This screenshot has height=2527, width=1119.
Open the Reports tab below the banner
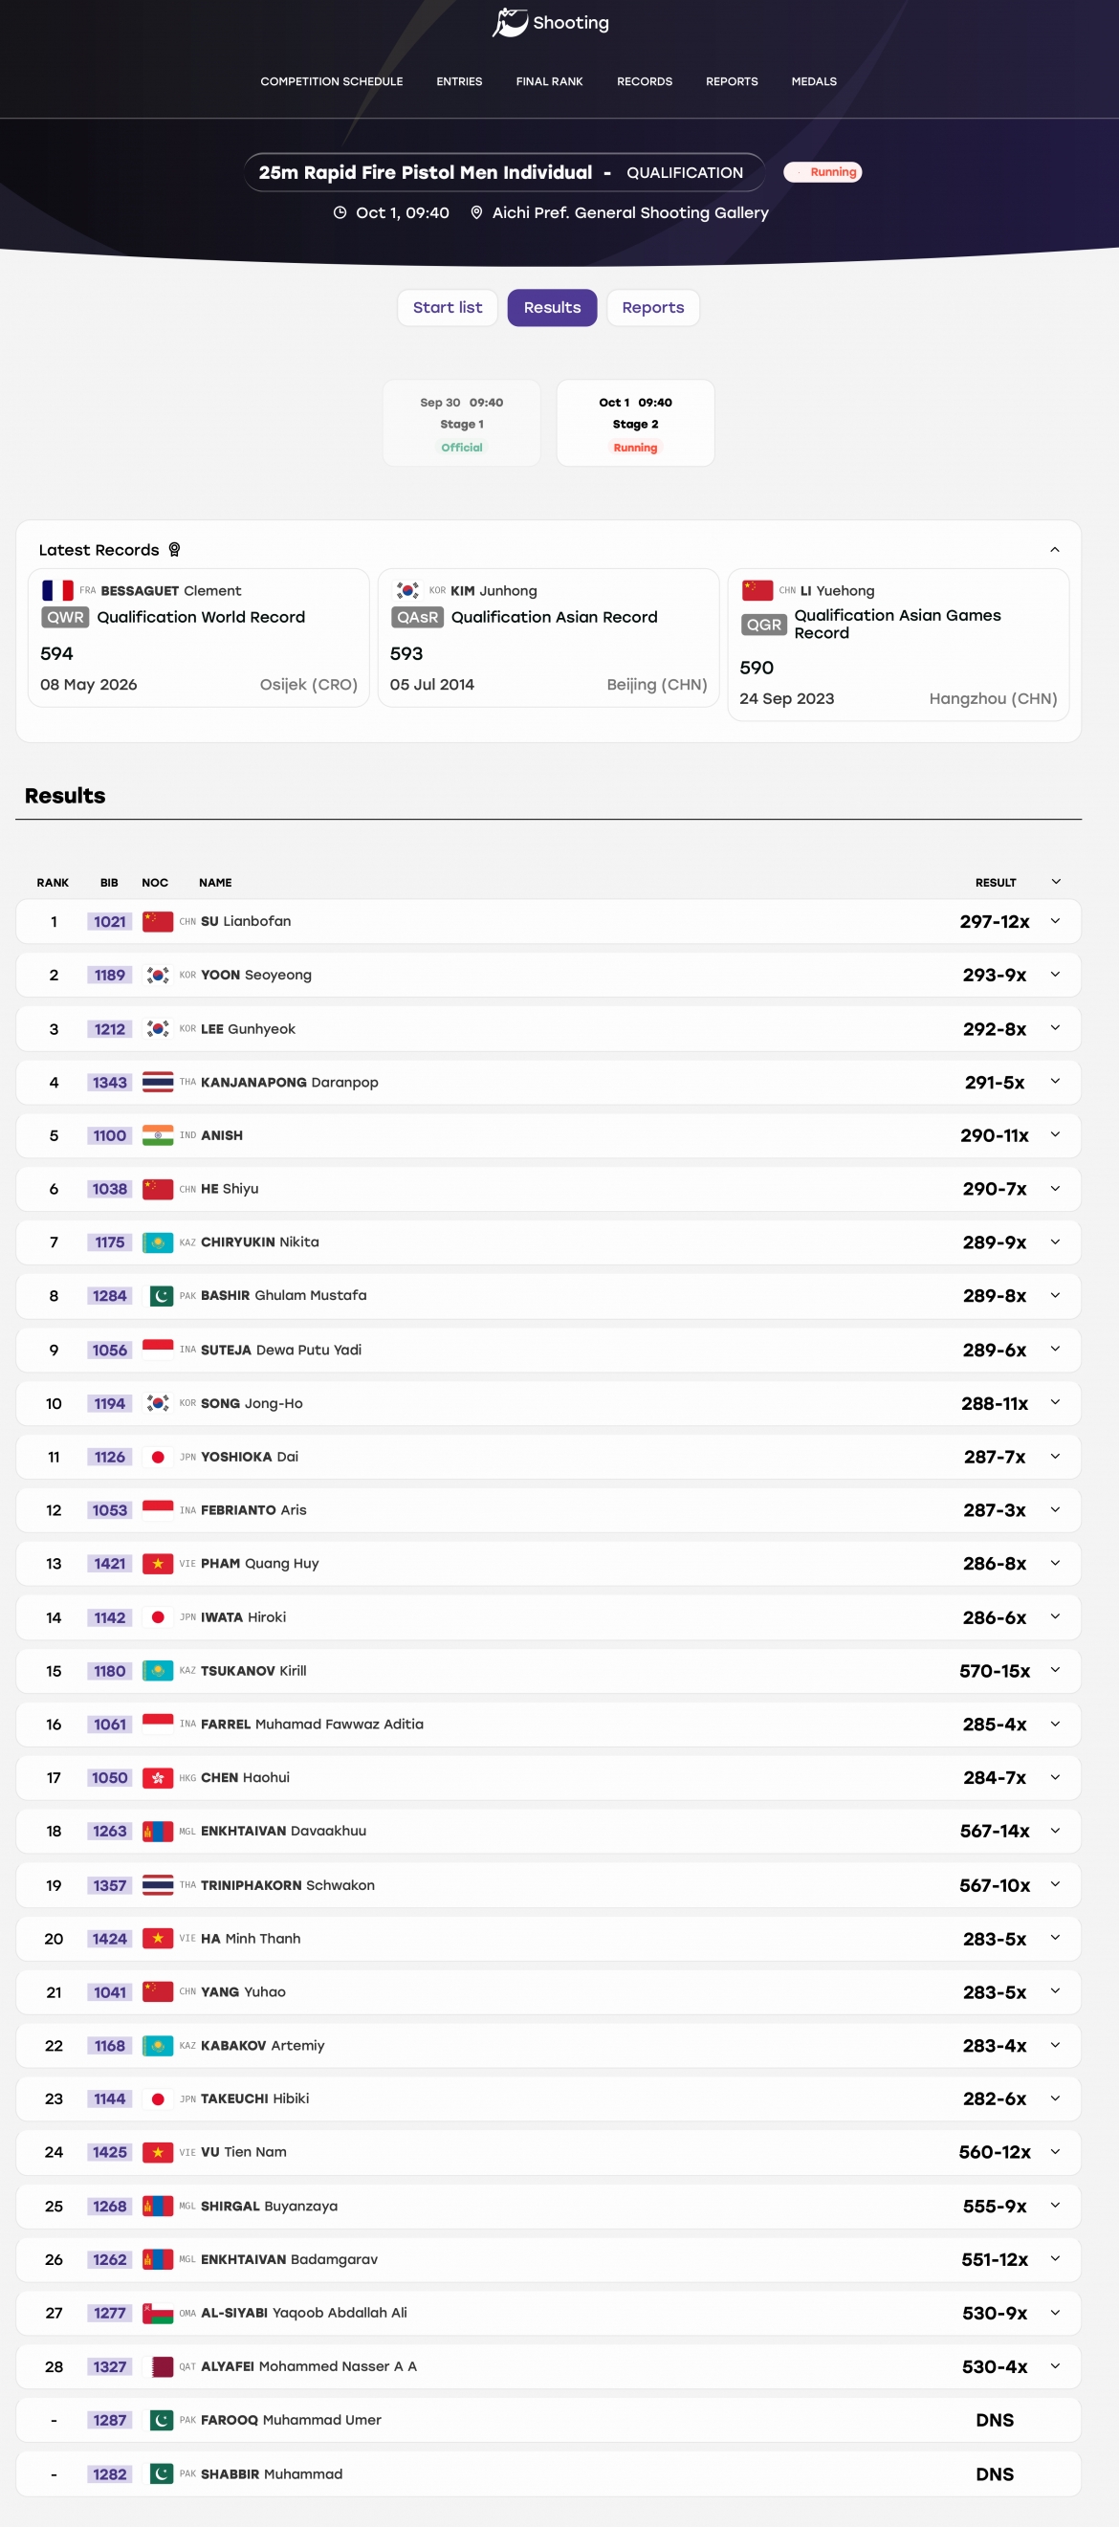(653, 308)
